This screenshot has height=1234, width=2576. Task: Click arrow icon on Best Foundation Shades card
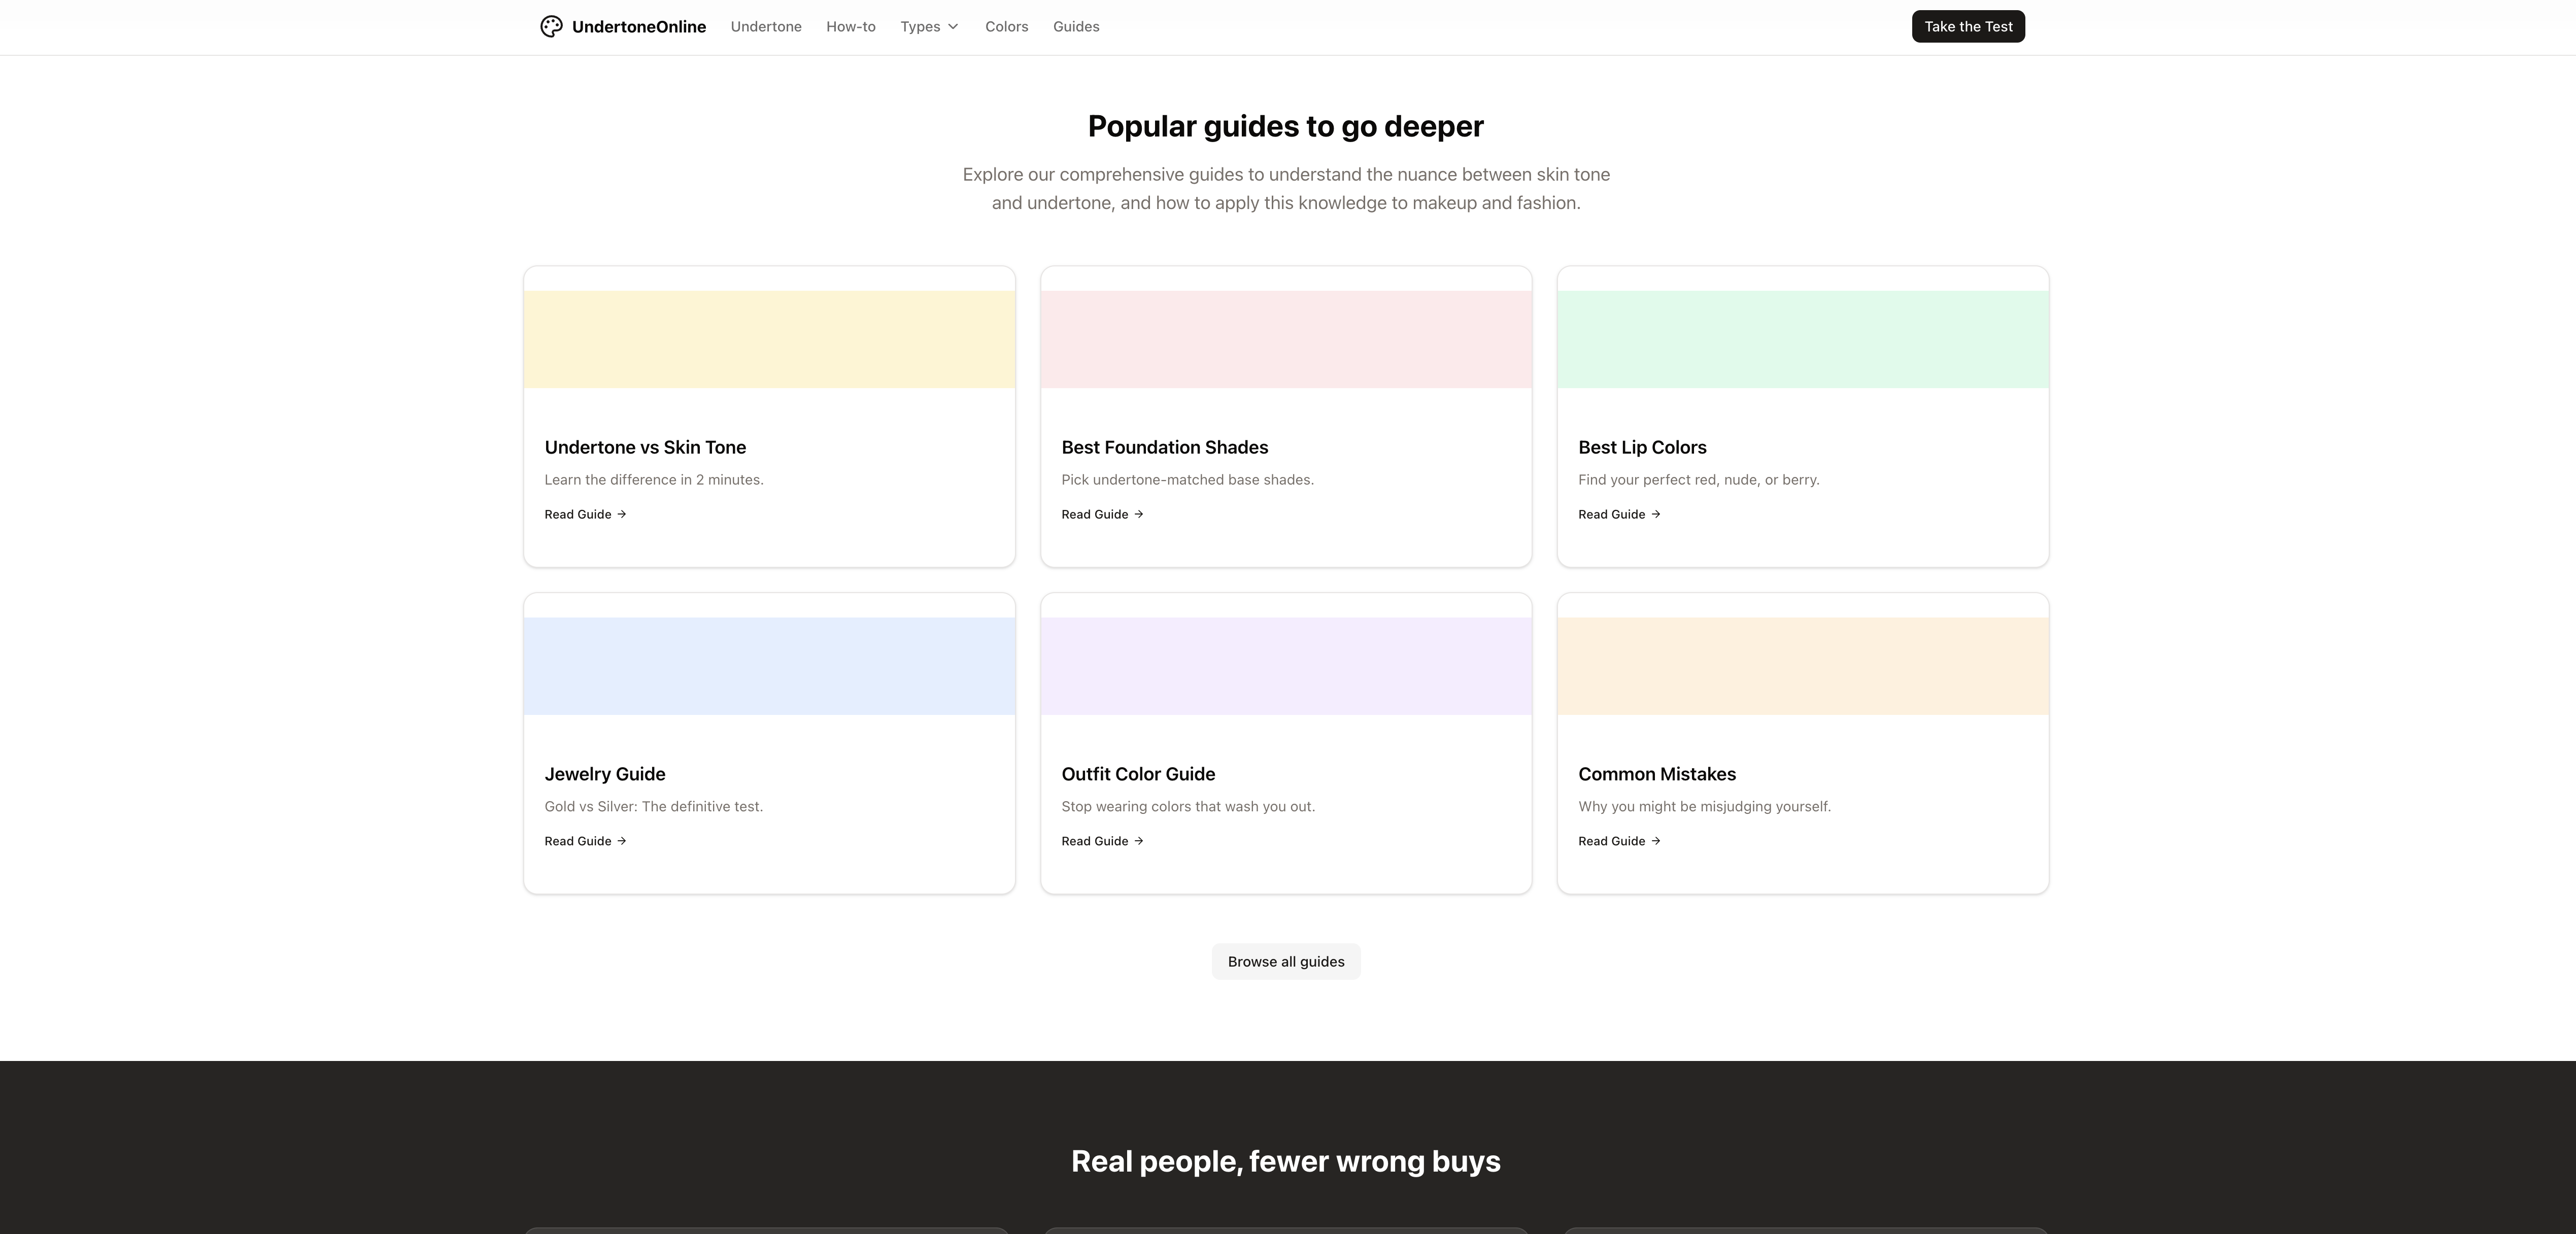tap(1139, 514)
